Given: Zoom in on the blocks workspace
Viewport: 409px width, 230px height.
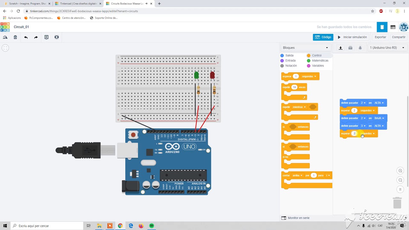Looking at the screenshot, I should (400, 171).
